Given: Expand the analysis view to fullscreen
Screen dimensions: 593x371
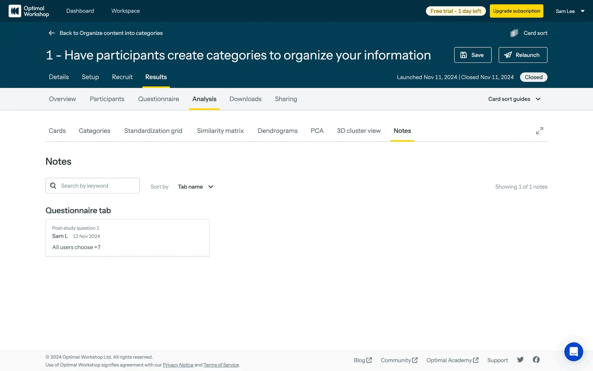Looking at the screenshot, I should pyautogui.click(x=539, y=131).
